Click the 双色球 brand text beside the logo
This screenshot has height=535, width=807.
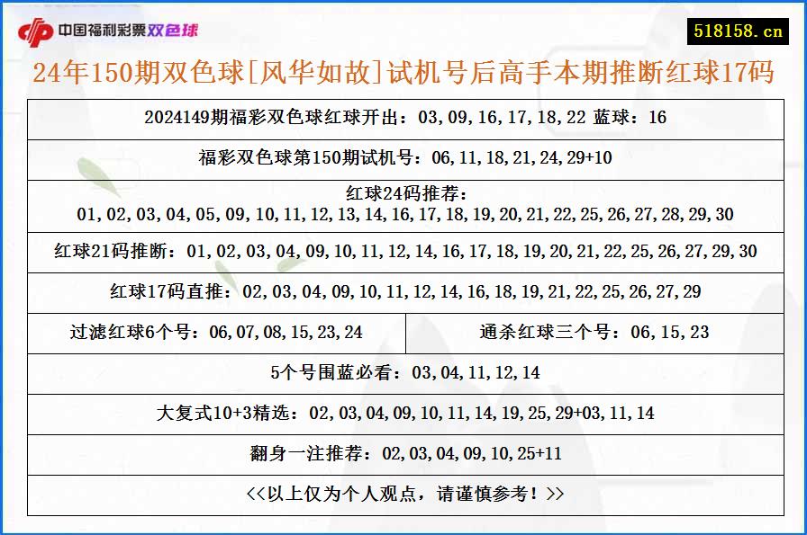pos(178,28)
